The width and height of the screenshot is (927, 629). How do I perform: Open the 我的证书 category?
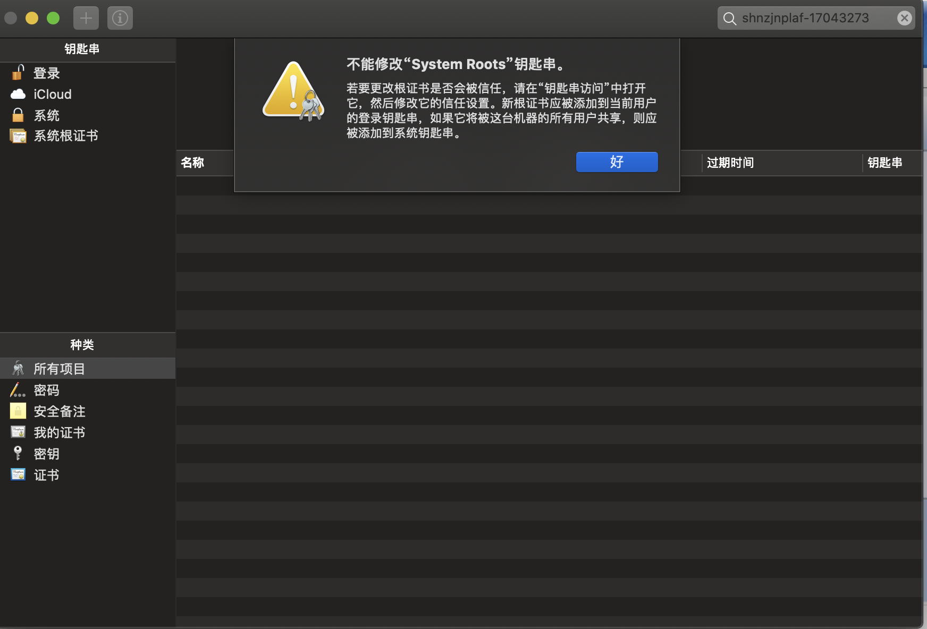point(59,432)
